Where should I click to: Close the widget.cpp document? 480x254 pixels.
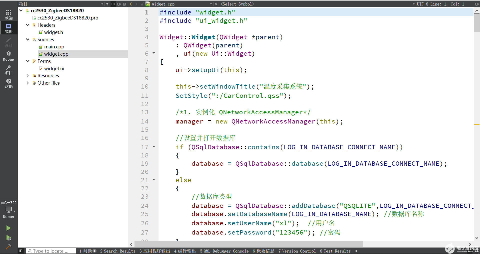(x=216, y=4)
